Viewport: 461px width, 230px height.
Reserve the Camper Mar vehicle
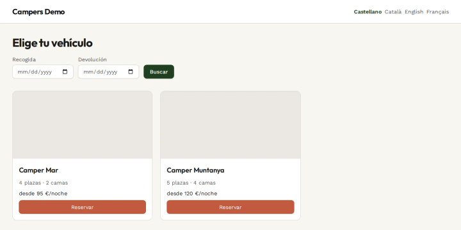coord(83,207)
